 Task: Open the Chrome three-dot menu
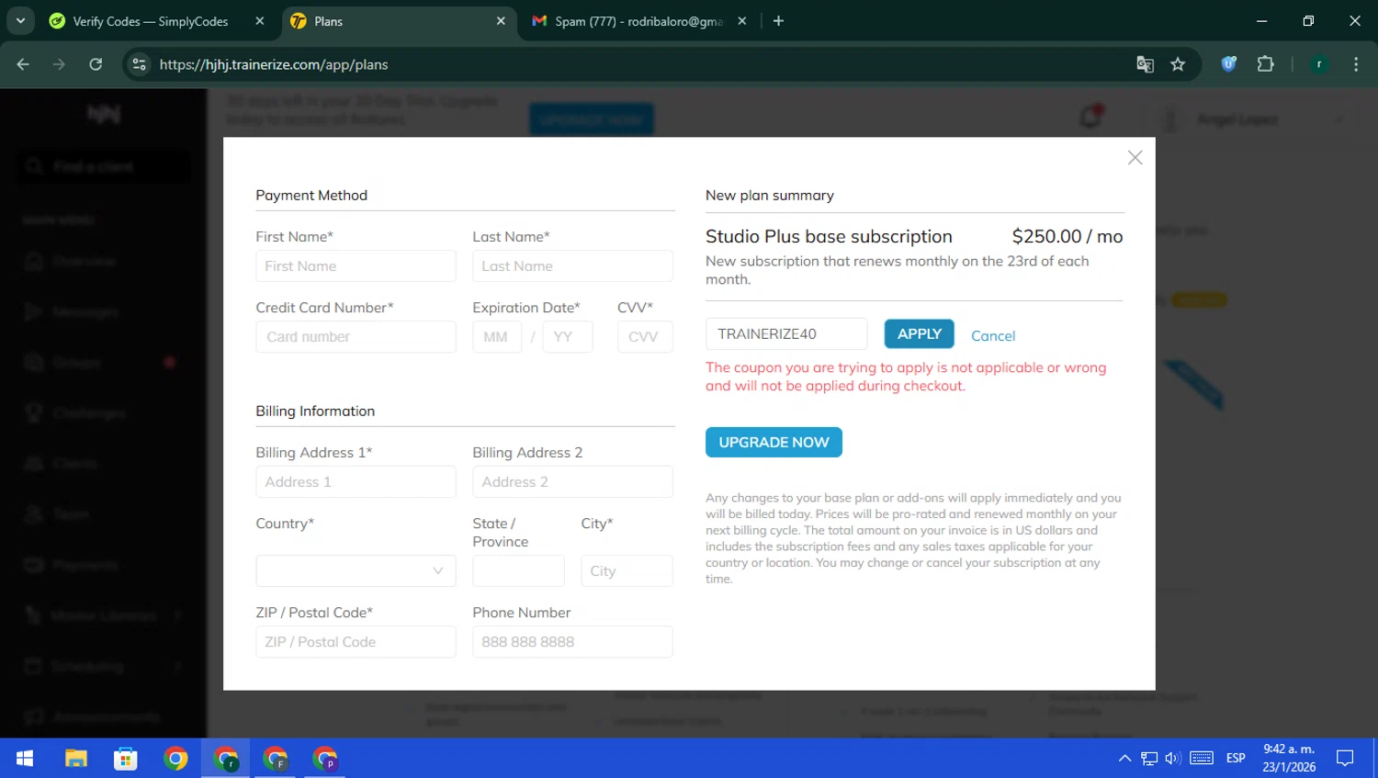pyautogui.click(x=1356, y=64)
